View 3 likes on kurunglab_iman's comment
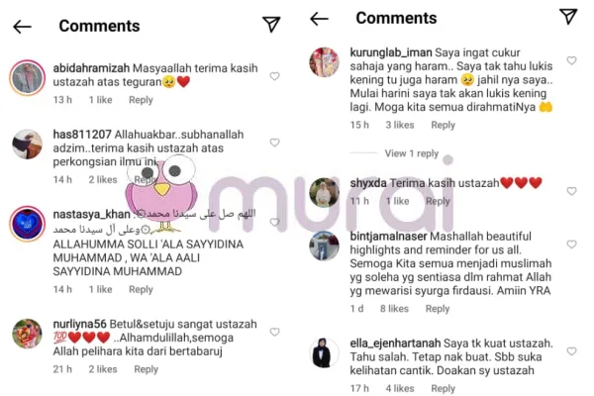This screenshot has height=396, width=594. tap(400, 125)
